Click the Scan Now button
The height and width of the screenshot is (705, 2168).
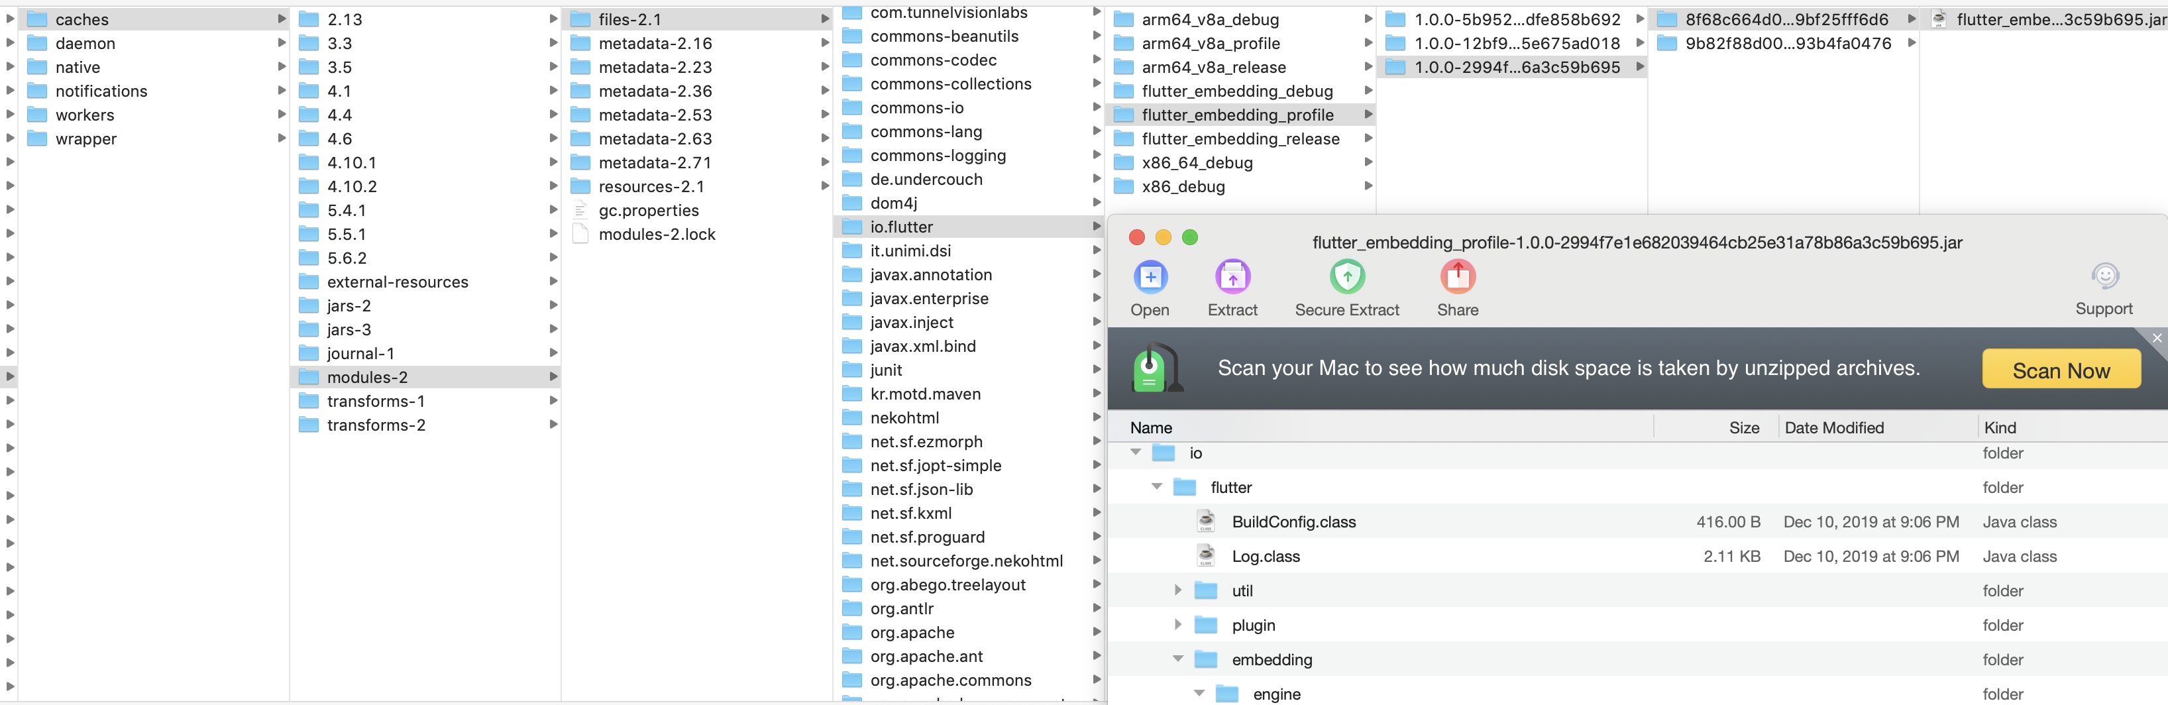coord(2060,369)
